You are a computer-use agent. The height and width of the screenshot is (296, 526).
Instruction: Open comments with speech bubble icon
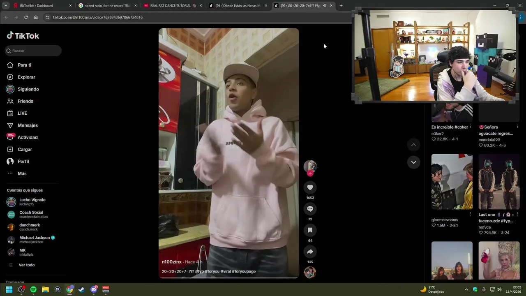[310, 209]
